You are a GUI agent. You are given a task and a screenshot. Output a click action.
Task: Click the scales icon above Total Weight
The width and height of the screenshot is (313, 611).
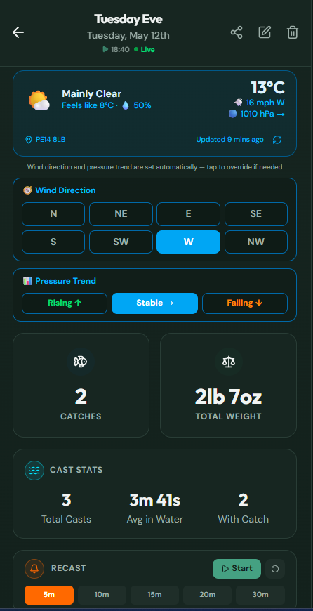tap(229, 362)
